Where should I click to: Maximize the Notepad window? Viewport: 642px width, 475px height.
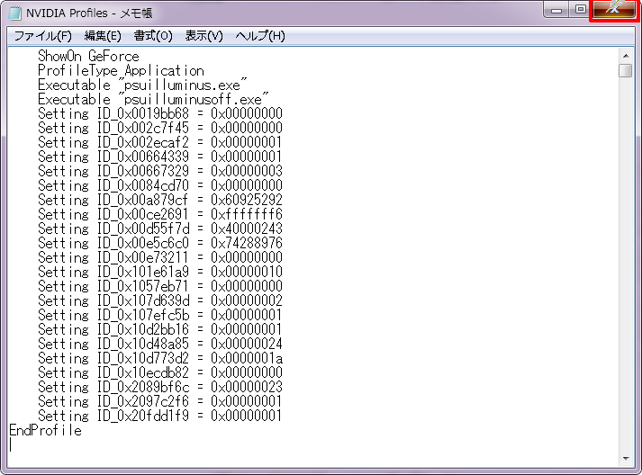pos(580,10)
